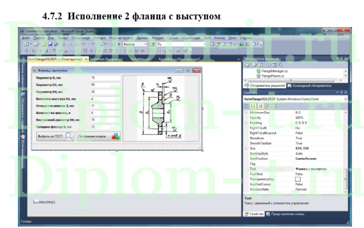
Task: Close the formFlange2G12820.cs designer tab
Action: coord(86,59)
